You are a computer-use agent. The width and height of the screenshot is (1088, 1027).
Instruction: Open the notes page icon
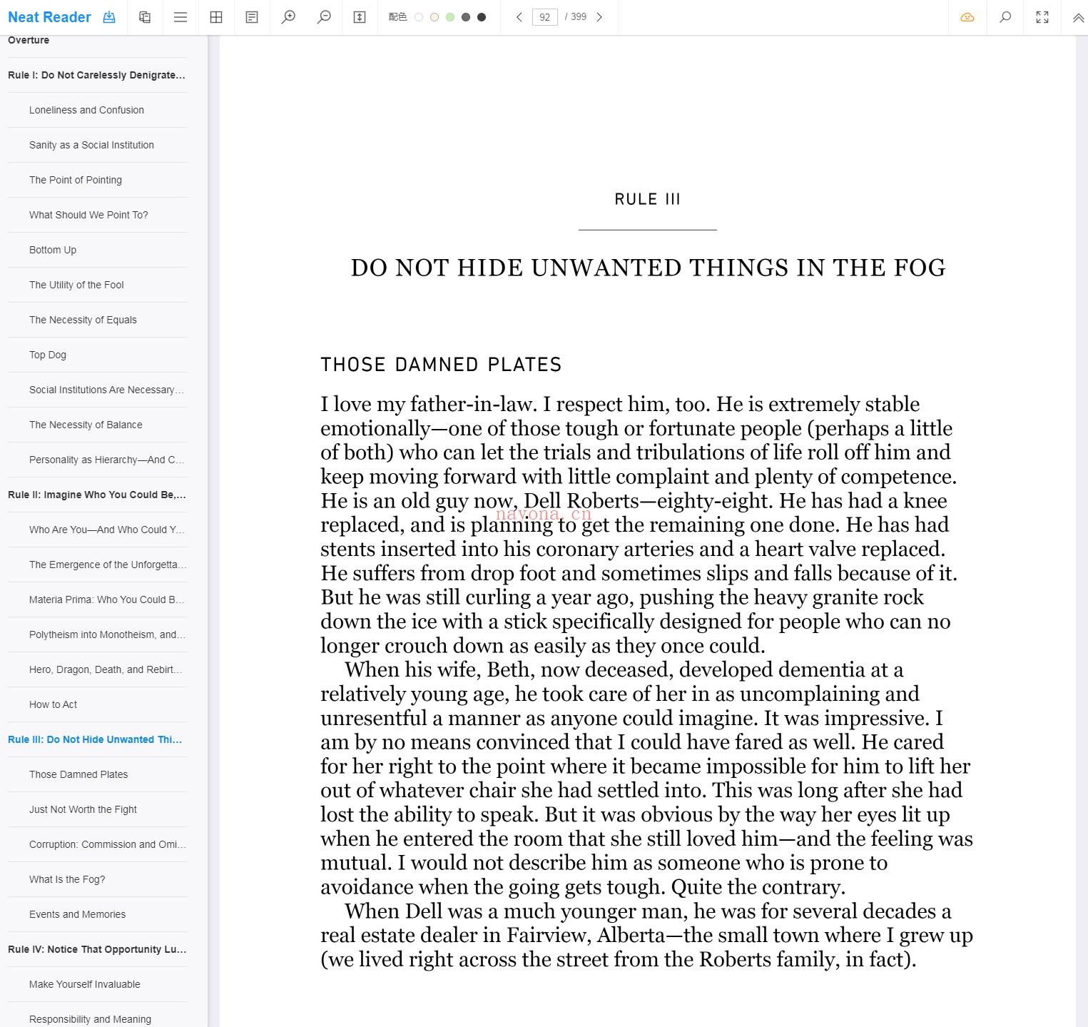(x=252, y=17)
